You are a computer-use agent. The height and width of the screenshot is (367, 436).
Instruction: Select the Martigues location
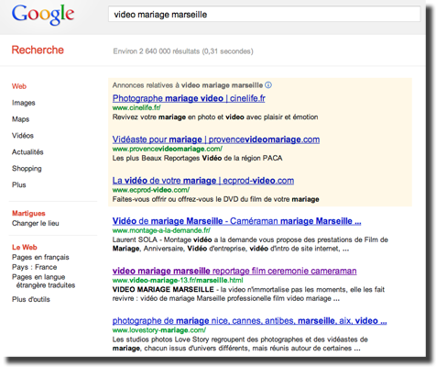point(28,213)
